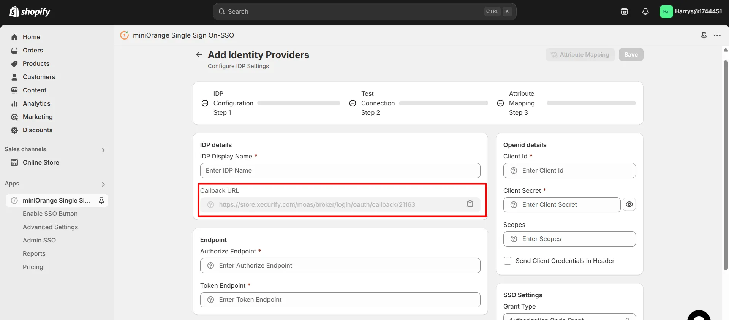Click Scopes help icon
The height and width of the screenshot is (320, 729).
tap(514, 239)
